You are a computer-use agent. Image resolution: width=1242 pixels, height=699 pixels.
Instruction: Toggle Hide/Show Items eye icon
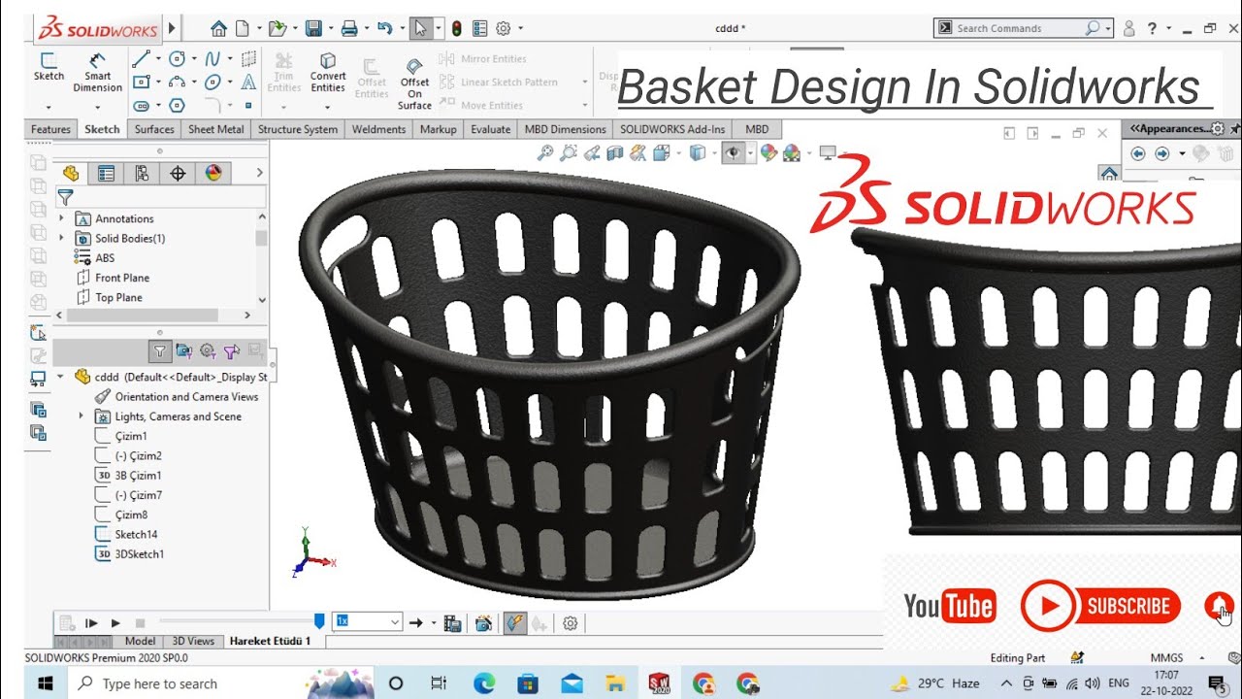point(733,152)
